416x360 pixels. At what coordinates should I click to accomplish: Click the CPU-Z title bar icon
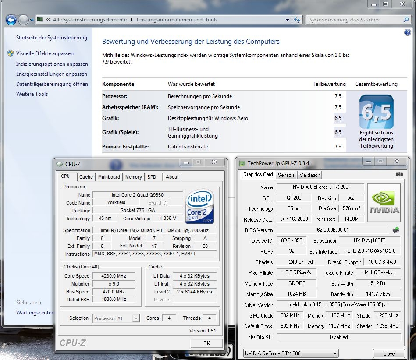60,164
